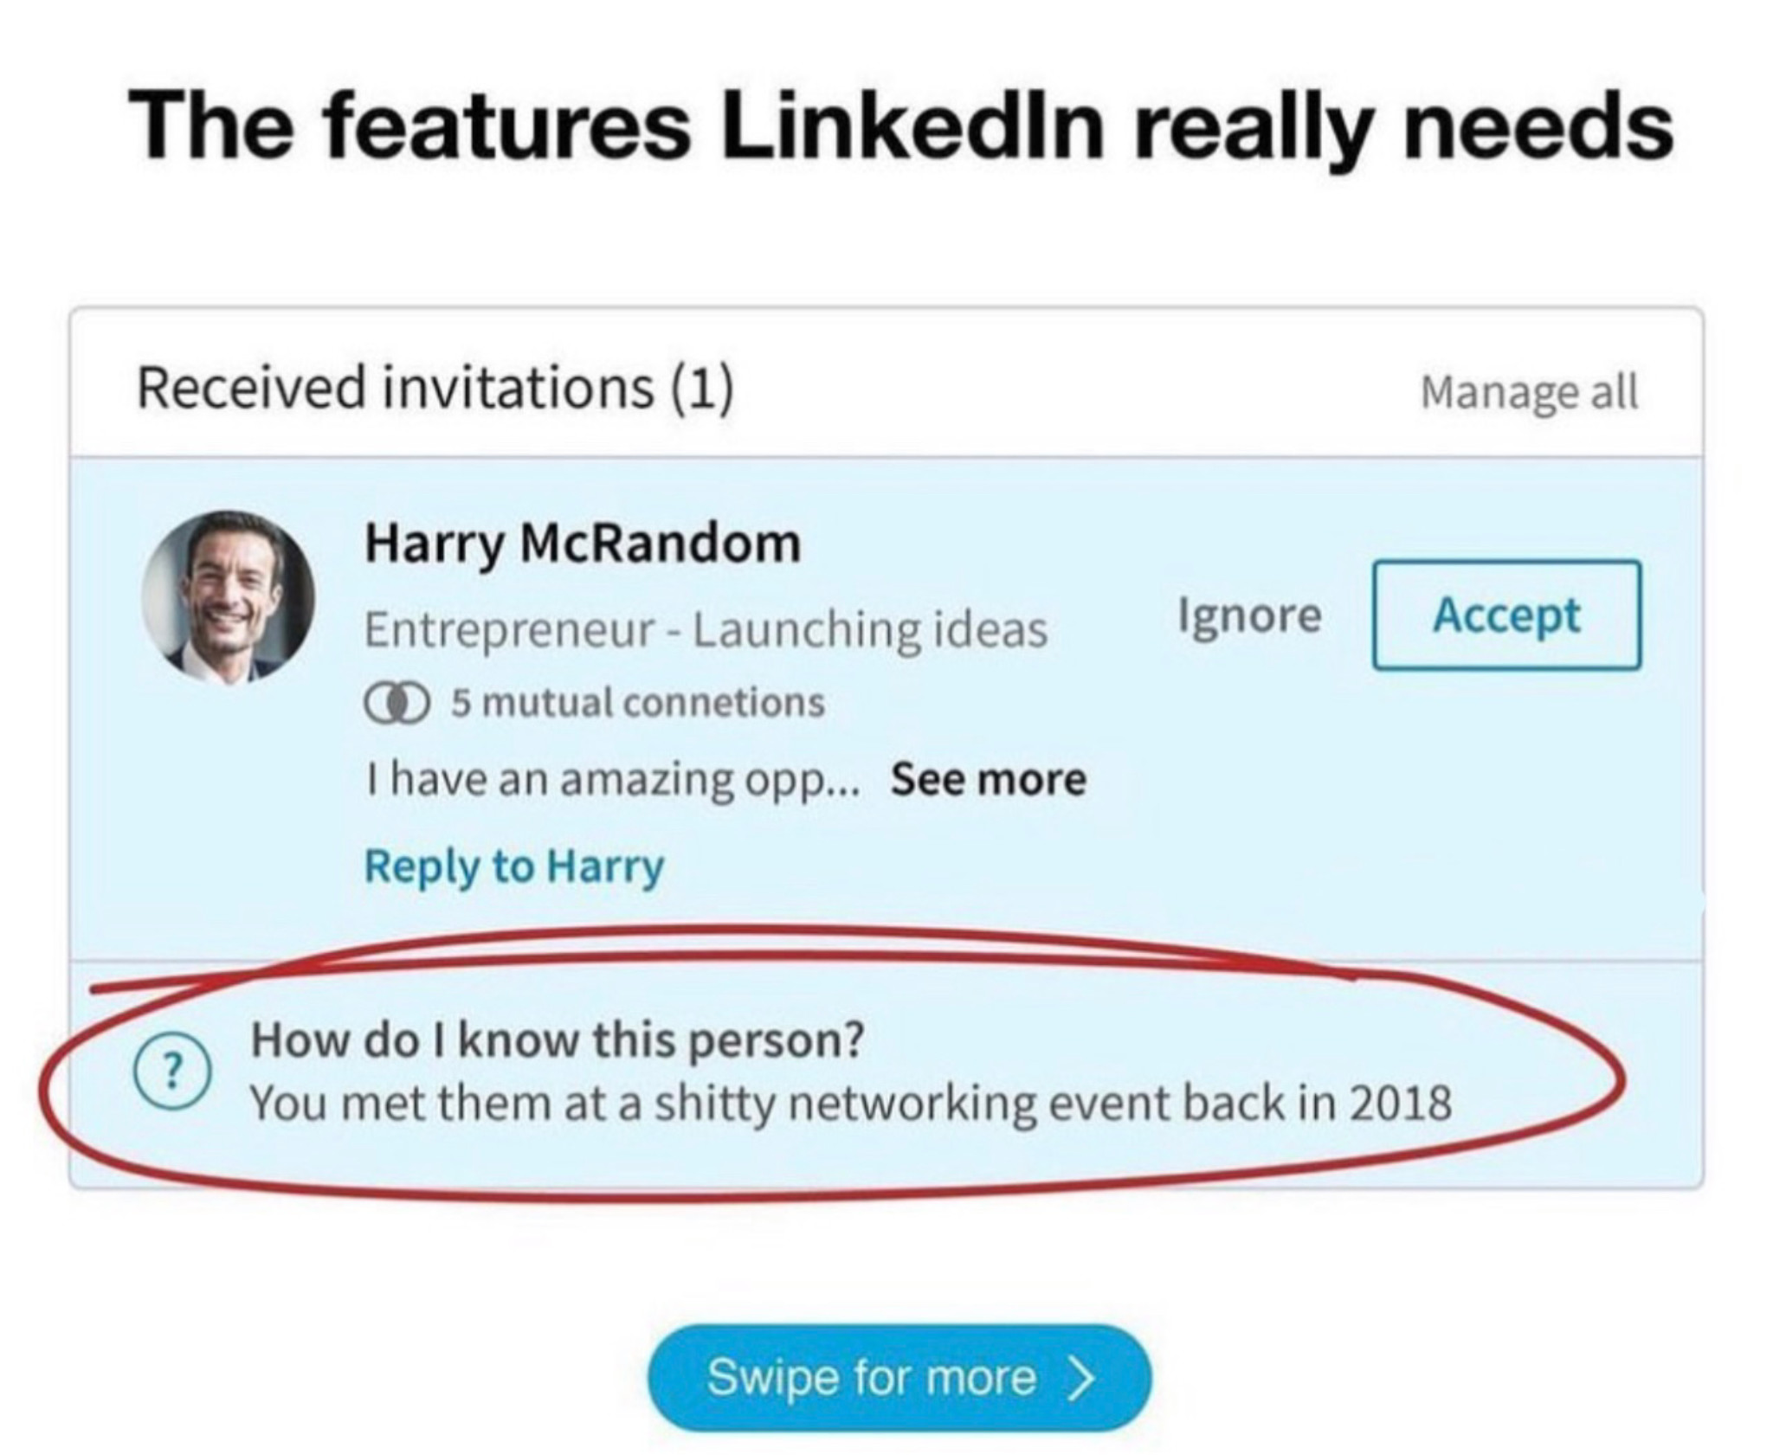This screenshot has height=1455, width=1773.
Task: Click the Reply to Harry link
Action: tap(514, 866)
